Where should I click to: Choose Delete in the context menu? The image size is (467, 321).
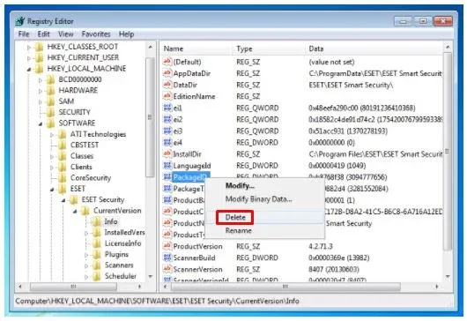[x=235, y=217]
